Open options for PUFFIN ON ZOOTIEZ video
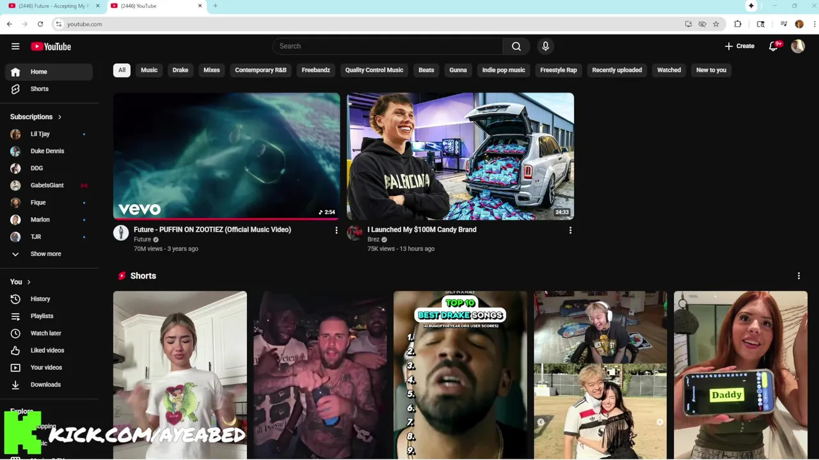The width and height of the screenshot is (819, 460). (x=337, y=230)
